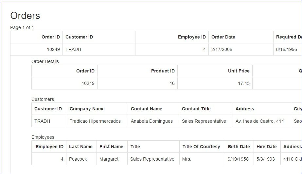Select the Unit Price column header
The width and height of the screenshot is (302, 174).
coord(239,71)
